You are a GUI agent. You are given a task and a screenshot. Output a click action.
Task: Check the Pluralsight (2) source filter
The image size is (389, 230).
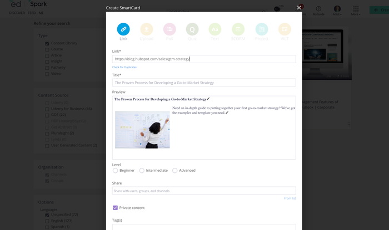pos(47,134)
